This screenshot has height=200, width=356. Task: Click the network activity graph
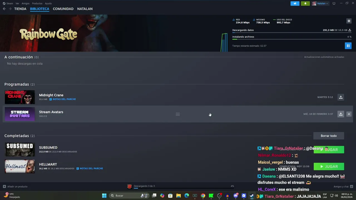pyautogui.click(x=224, y=42)
